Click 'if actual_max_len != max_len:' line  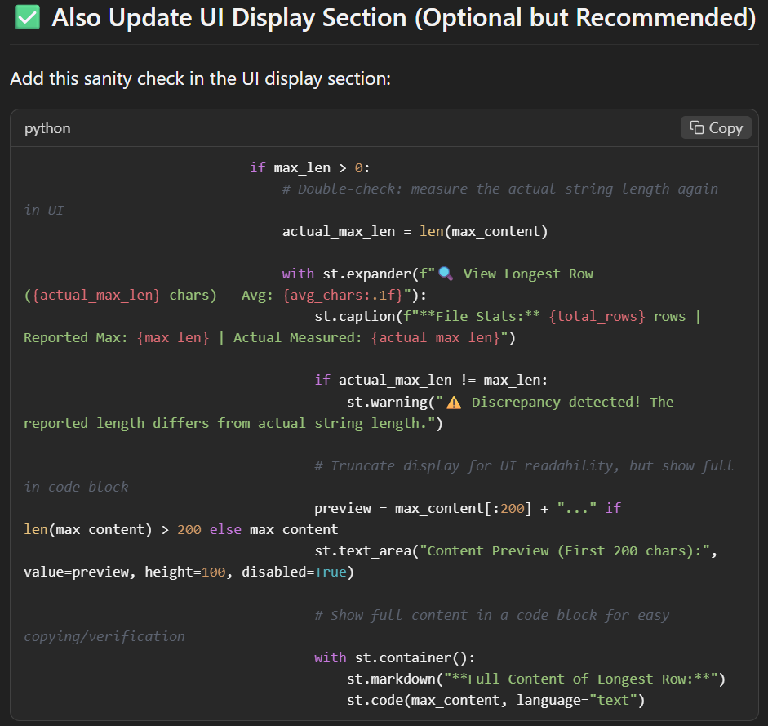pos(431,381)
